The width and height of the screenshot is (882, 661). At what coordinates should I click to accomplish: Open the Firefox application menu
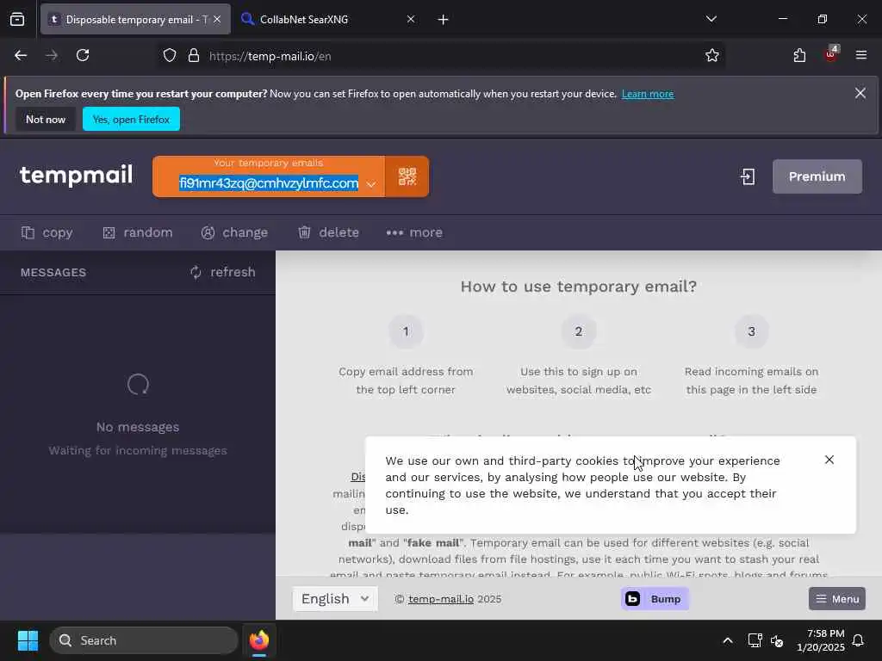(861, 55)
